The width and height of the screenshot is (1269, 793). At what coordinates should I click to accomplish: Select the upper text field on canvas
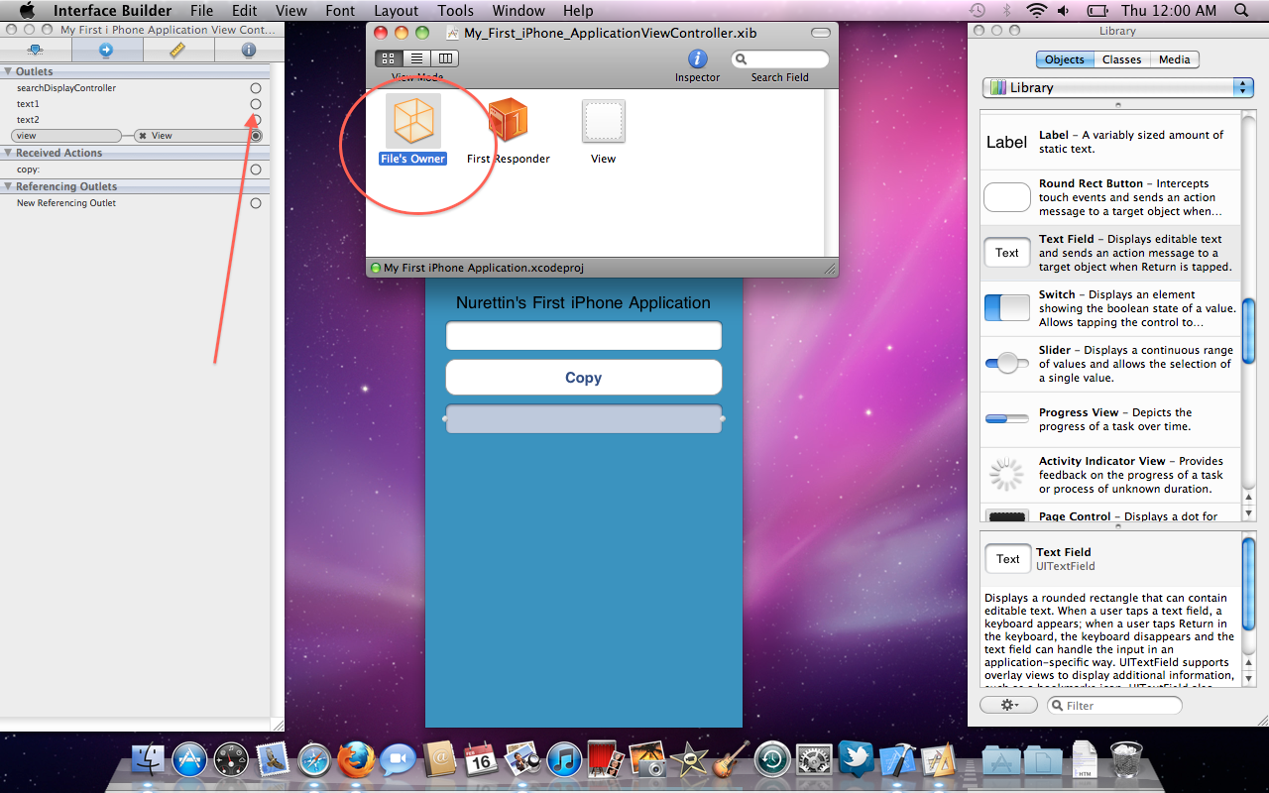click(x=584, y=336)
